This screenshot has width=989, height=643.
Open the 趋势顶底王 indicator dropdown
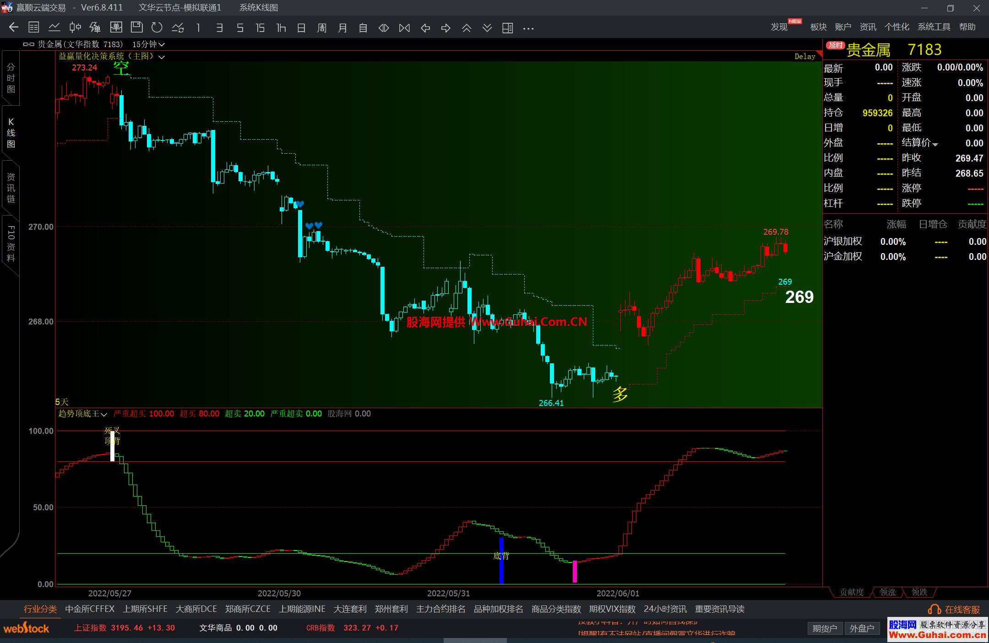104,414
